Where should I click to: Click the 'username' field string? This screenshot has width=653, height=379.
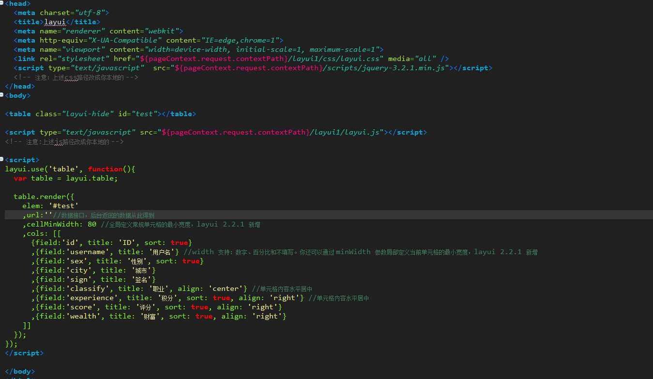pos(88,252)
